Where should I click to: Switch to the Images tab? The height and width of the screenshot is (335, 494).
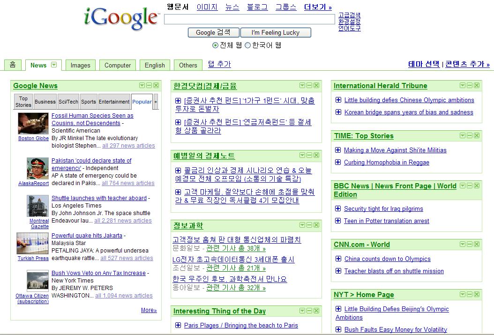(80, 65)
